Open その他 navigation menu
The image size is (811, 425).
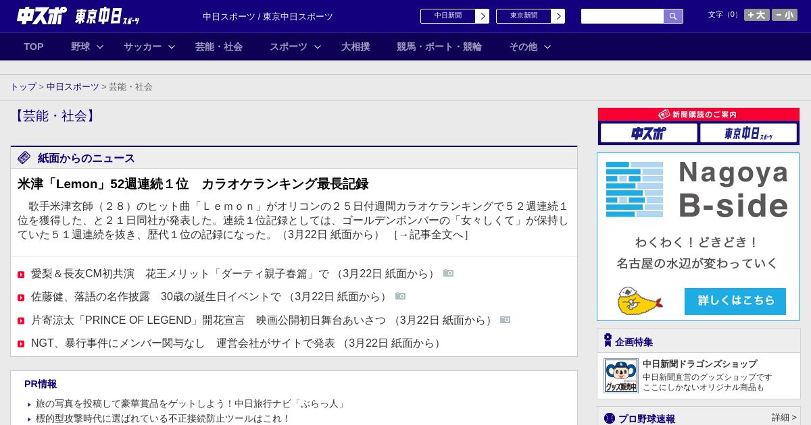coord(523,47)
